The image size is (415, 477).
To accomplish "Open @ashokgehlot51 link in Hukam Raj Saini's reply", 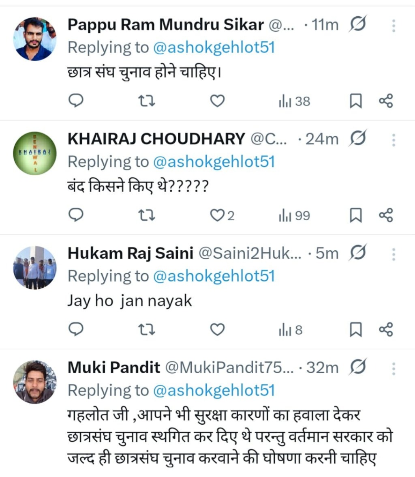I will [214, 276].
